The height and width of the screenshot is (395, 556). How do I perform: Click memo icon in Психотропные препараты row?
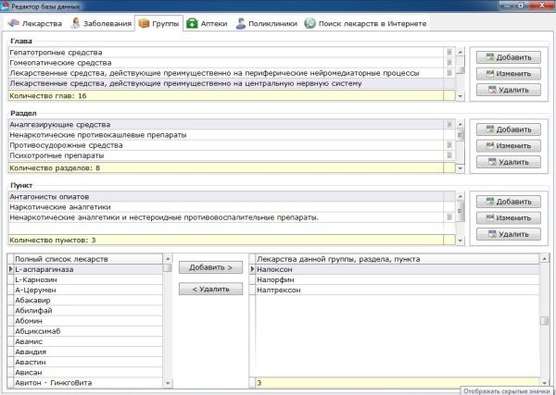[449, 155]
